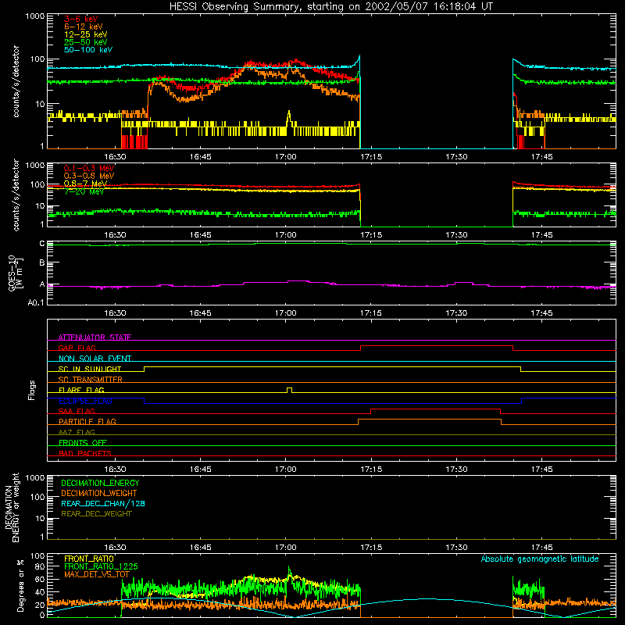Click the MAX_DET_VS_TOT legend label
Image resolution: width=625 pixels, height=625 pixels.
[97, 574]
